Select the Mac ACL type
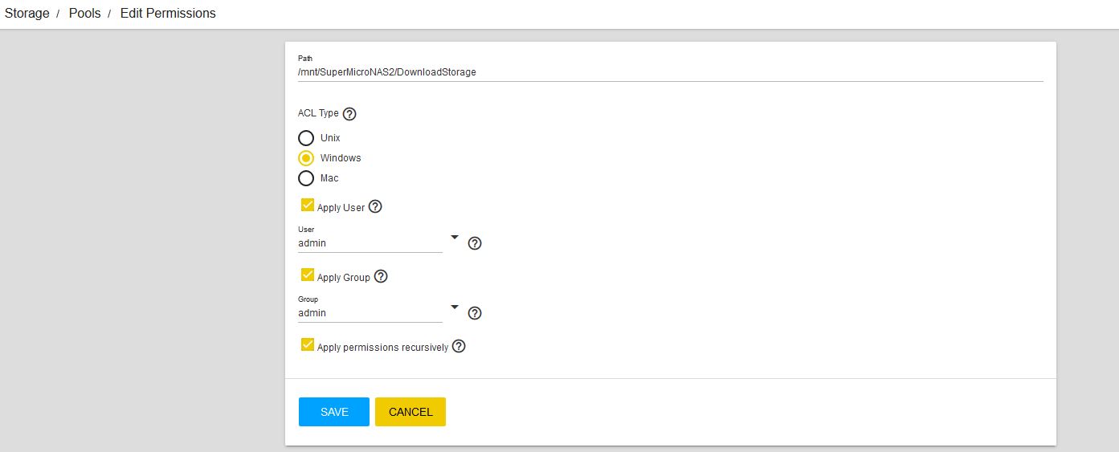Viewport: 1119px width, 452px height. coord(306,178)
